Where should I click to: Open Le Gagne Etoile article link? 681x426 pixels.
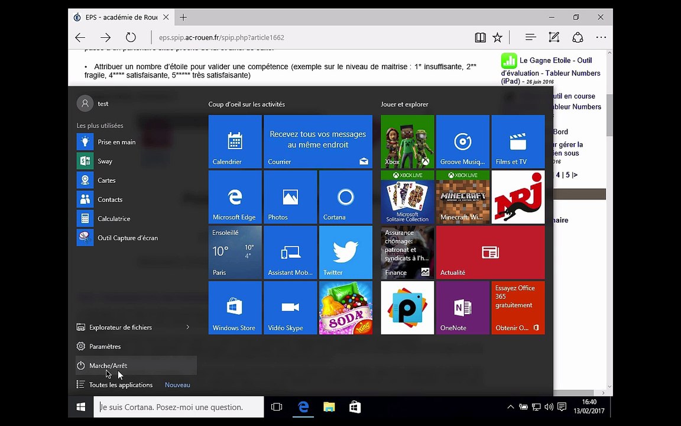[x=551, y=70]
